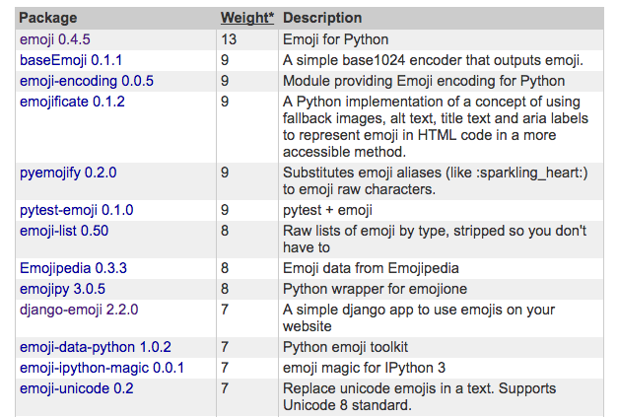Click the 'Emoji for Python' description
This screenshot has width=618, height=417.
point(335,39)
